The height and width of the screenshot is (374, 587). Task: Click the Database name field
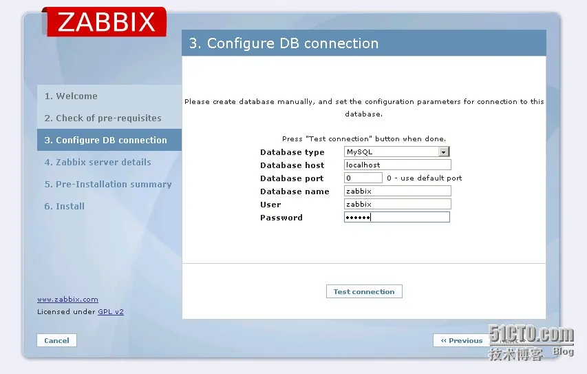point(398,191)
